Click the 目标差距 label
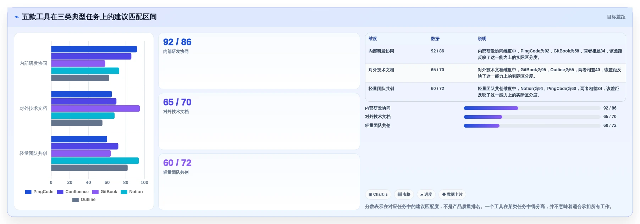This screenshot has height=224, width=640. [x=616, y=17]
